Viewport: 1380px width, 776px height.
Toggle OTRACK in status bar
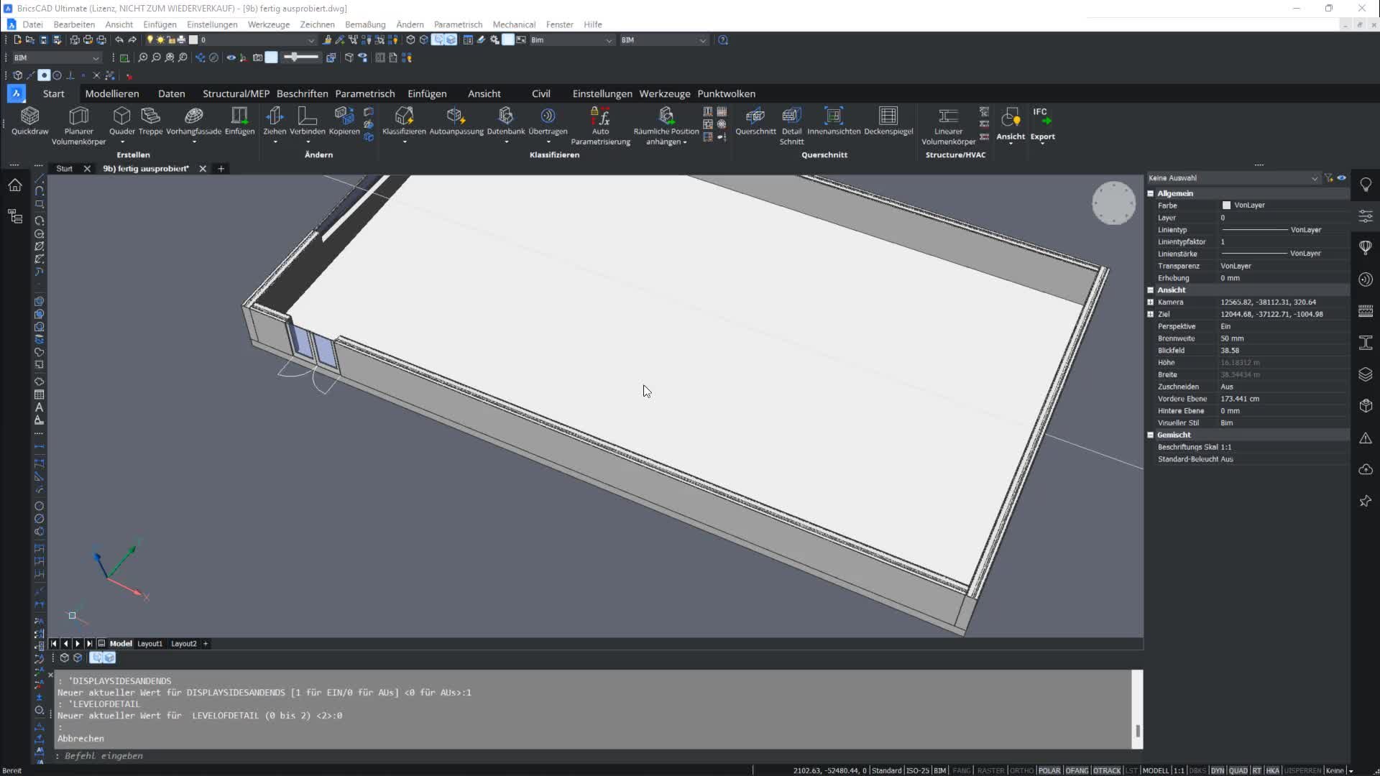click(1107, 770)
